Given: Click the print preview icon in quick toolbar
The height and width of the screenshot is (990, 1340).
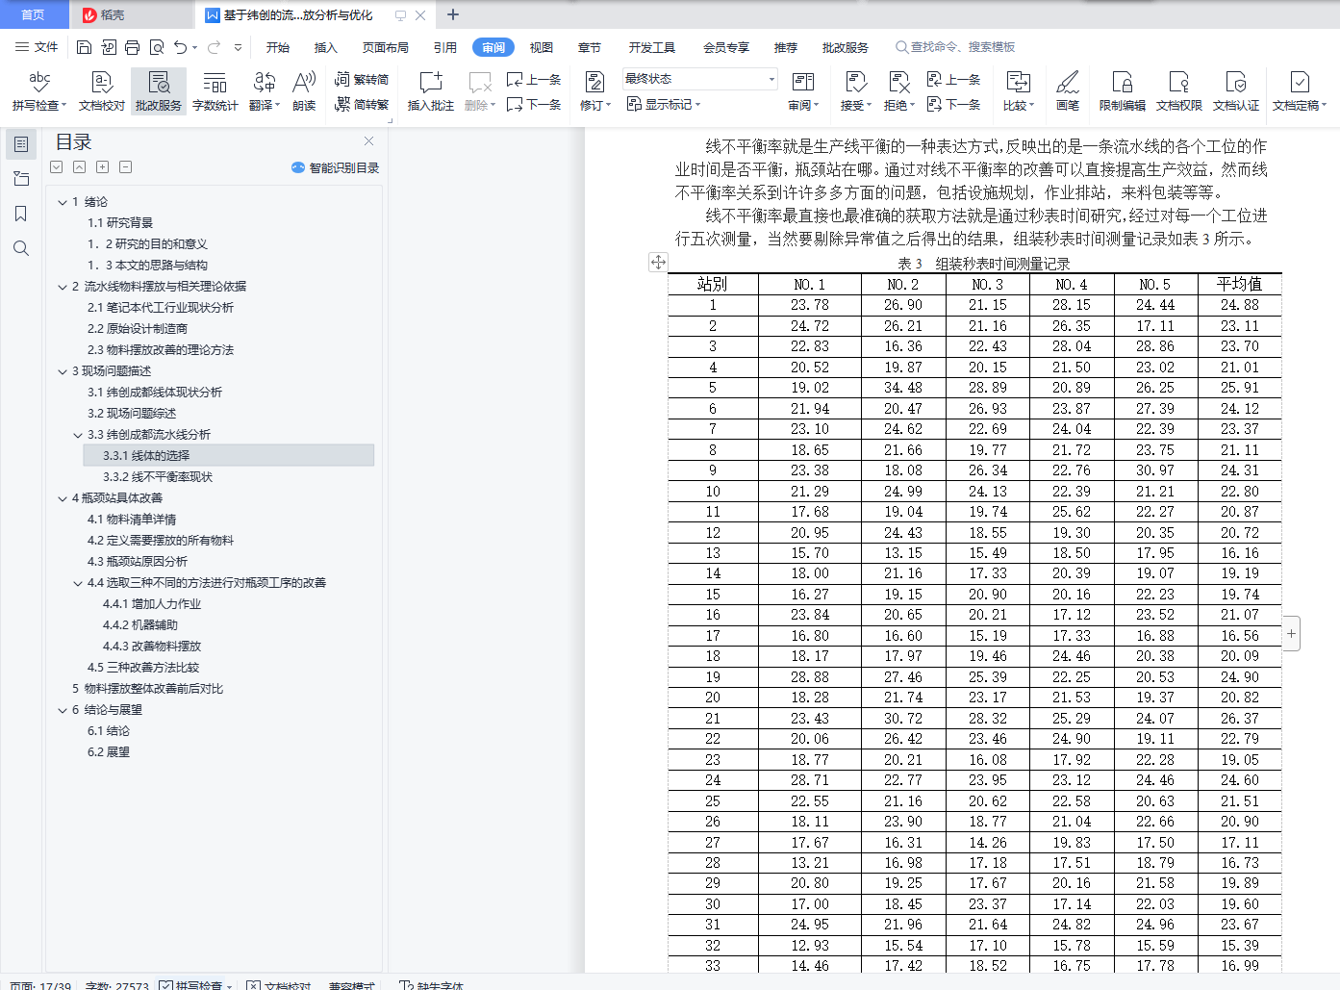Looking at the screenshot, I should coord(156,47).
